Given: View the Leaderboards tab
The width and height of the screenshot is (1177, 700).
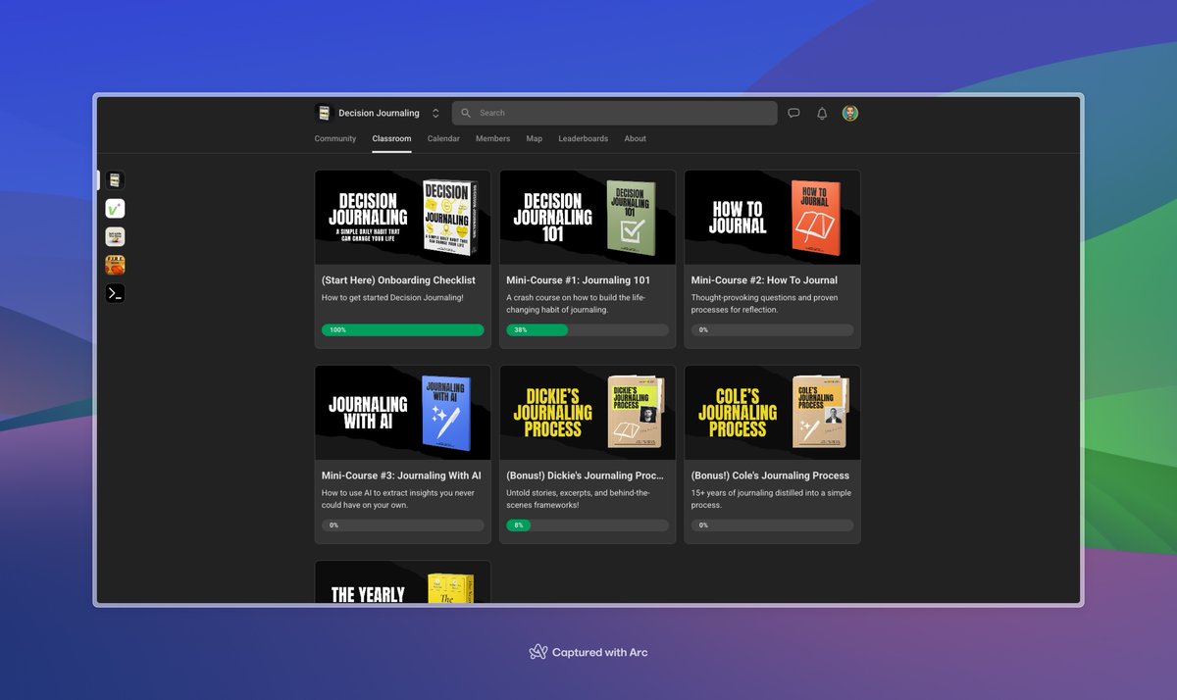Looking at the screenshot, I should (x=583, y=138).
